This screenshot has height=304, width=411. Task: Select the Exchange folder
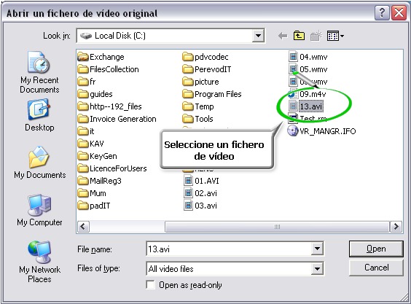(x=101, y=57)
